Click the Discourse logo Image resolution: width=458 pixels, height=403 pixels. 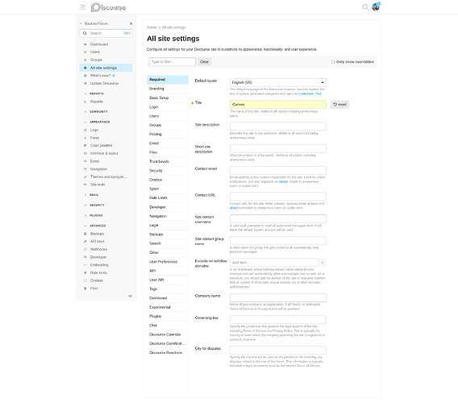108,7
